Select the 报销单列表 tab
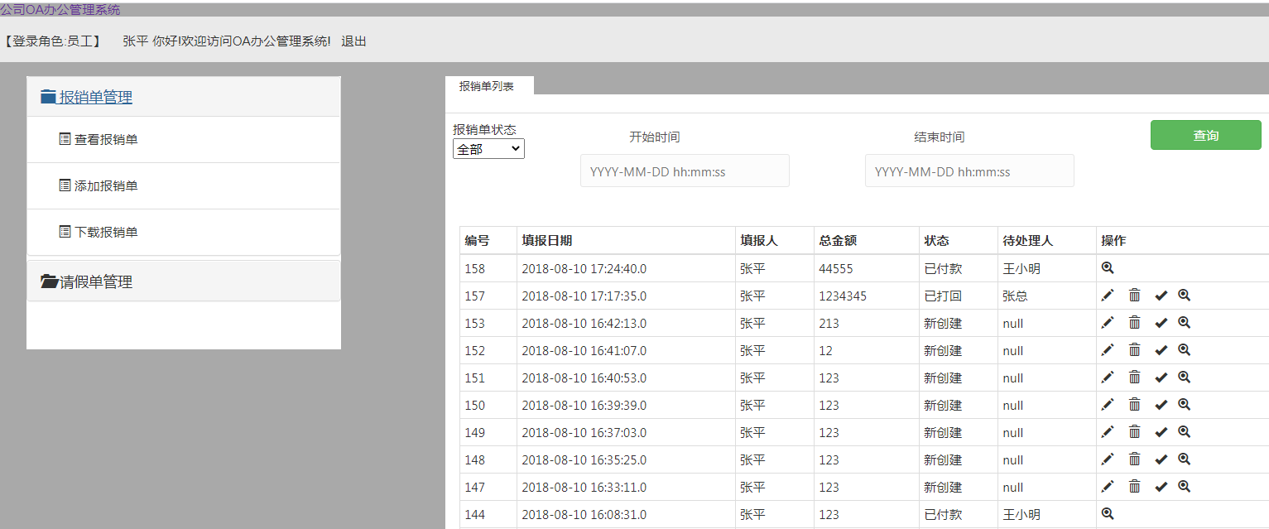 point(487,85)
